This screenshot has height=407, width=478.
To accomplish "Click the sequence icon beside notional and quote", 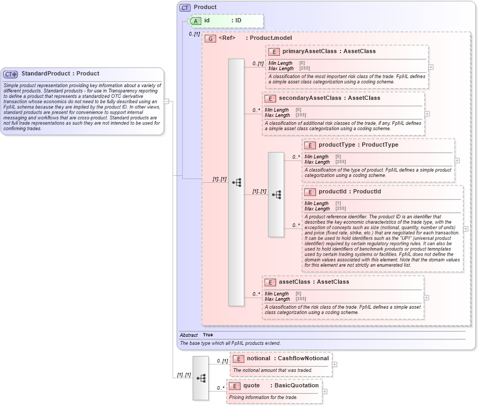I will pos(201,378).
